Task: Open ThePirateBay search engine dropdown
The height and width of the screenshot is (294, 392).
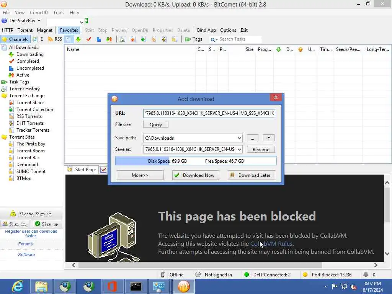Action: [21, 21]
